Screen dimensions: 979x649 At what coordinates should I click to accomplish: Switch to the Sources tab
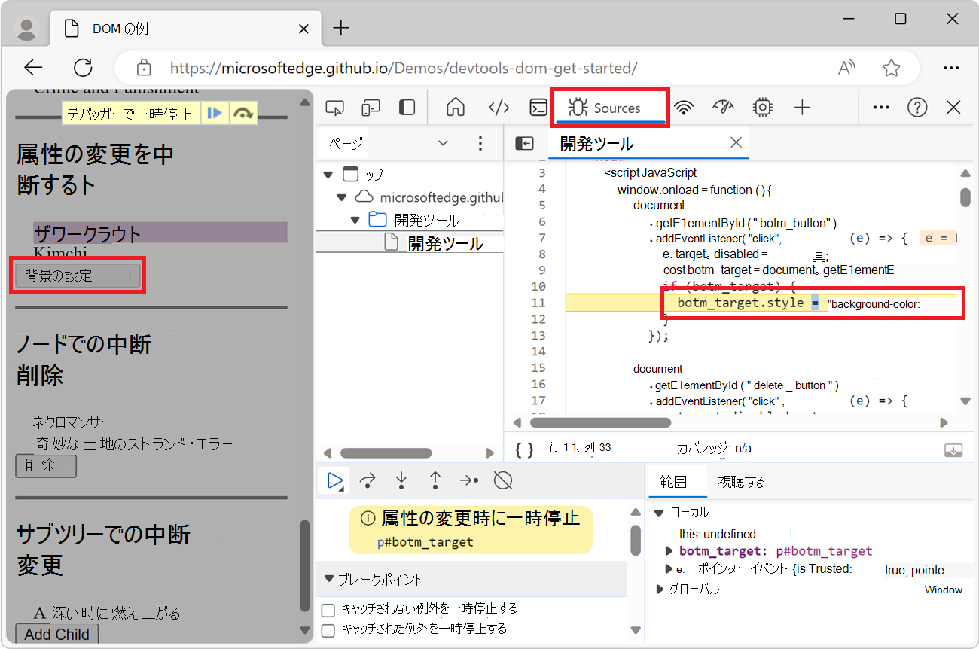(x=610, y=108)
